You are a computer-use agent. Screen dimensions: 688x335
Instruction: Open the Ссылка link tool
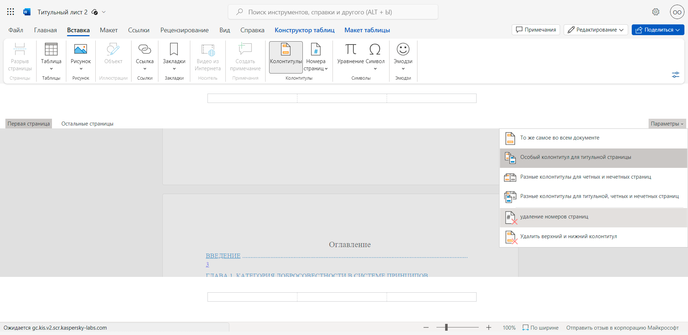point(145,57)
